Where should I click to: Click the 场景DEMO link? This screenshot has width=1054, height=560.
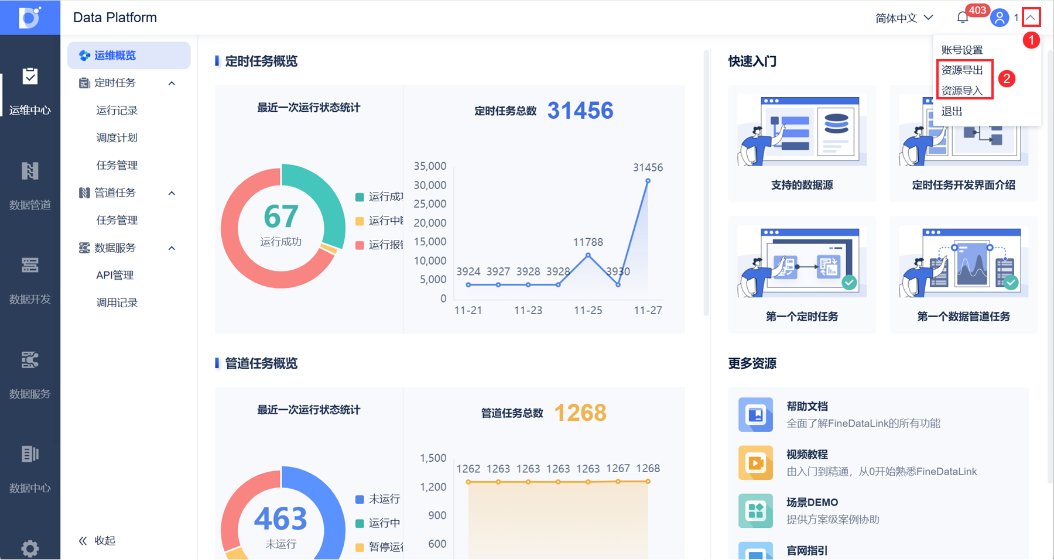coord(812,503)
